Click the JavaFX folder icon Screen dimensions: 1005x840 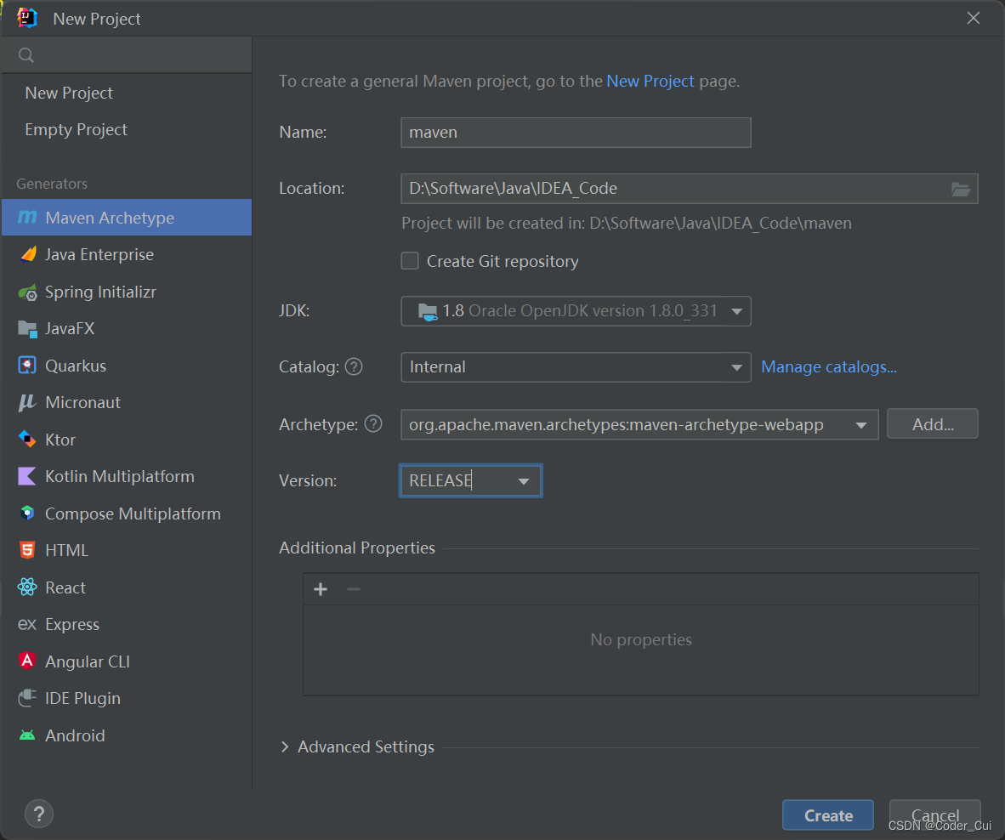point(27,329)
